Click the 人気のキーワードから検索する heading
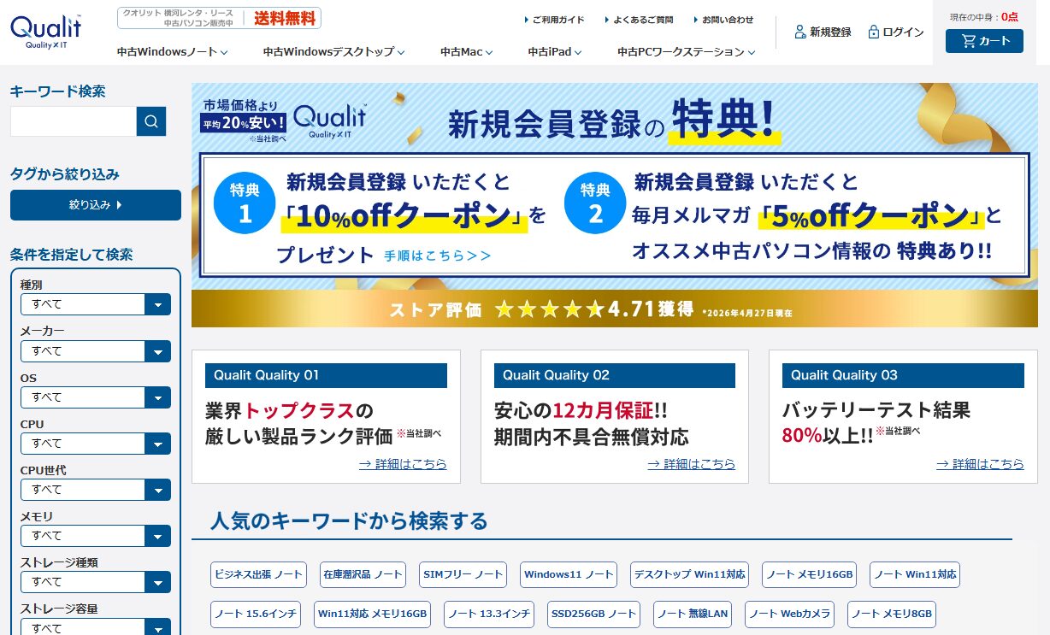The image size is (1050, 635). [349, 520]
